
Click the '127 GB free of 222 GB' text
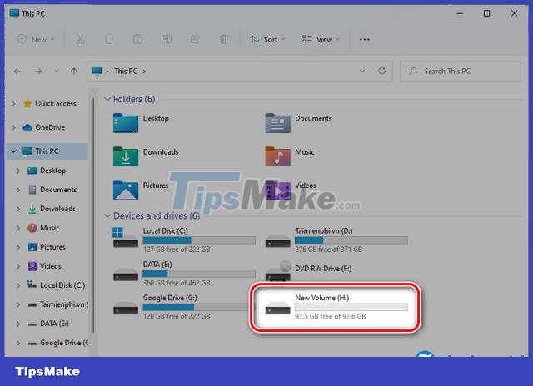177,250
